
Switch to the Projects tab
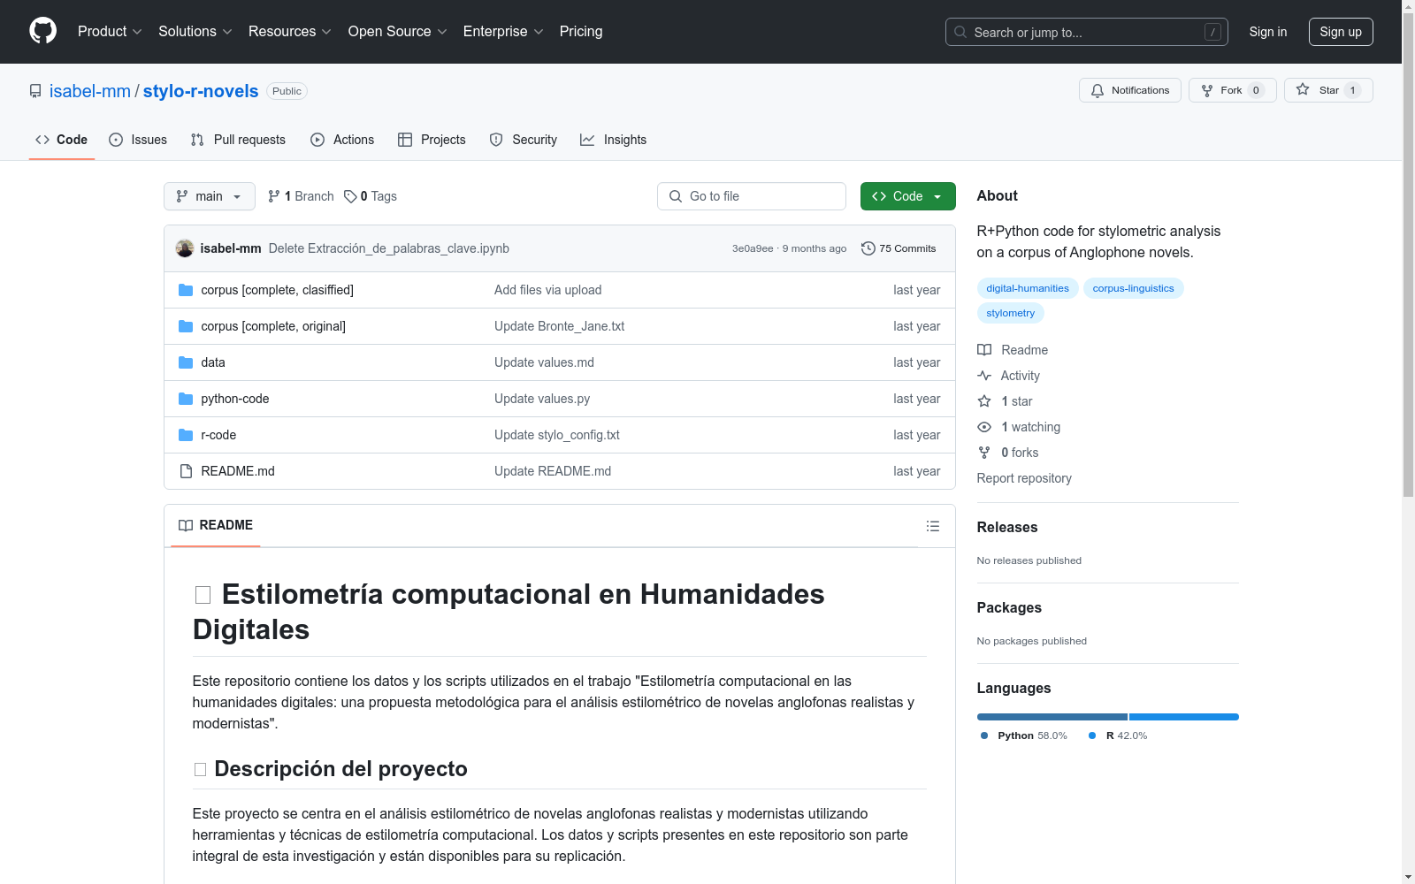coord(432,140)
